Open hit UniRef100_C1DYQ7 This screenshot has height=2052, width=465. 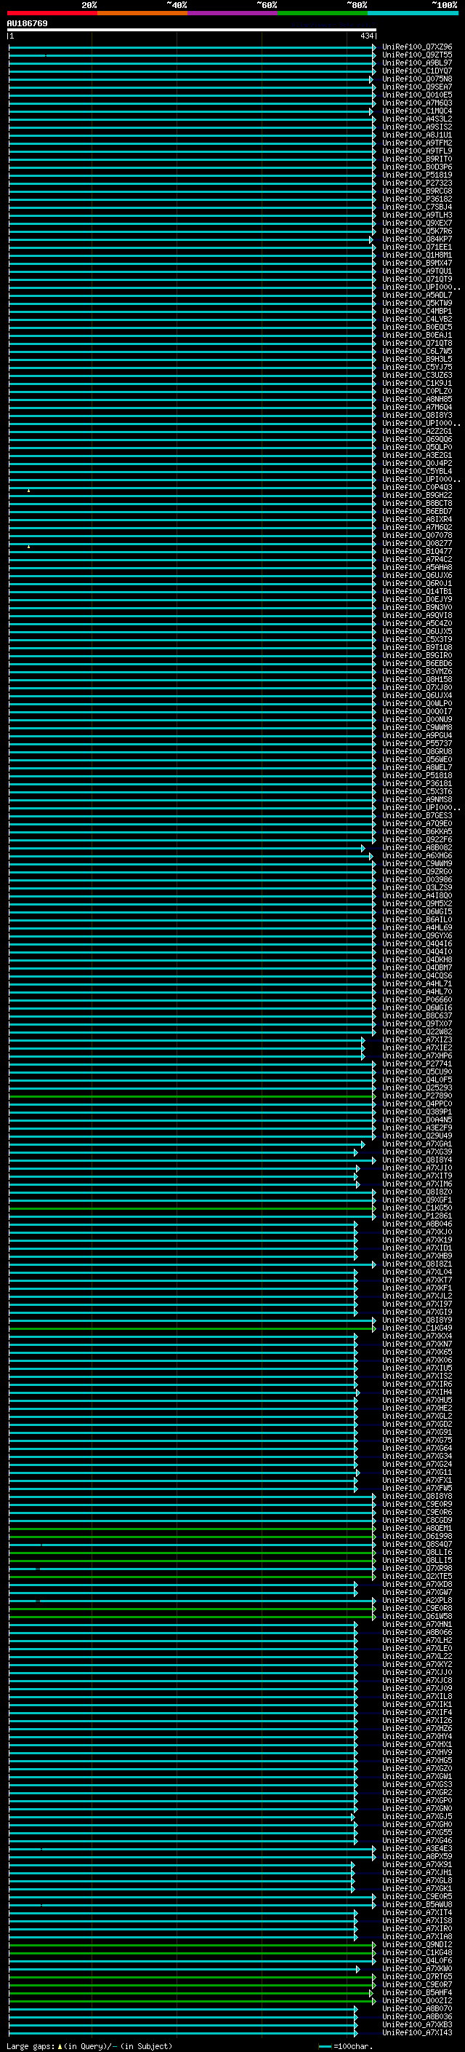pyautogui.click(x=417, y=71)
